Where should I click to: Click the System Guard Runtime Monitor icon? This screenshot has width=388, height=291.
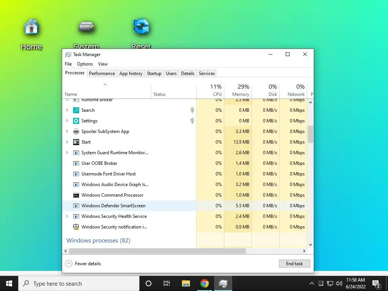(x=76, y=153)
